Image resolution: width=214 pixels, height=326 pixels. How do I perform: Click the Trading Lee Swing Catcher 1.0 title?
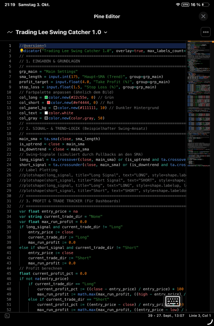58,32
